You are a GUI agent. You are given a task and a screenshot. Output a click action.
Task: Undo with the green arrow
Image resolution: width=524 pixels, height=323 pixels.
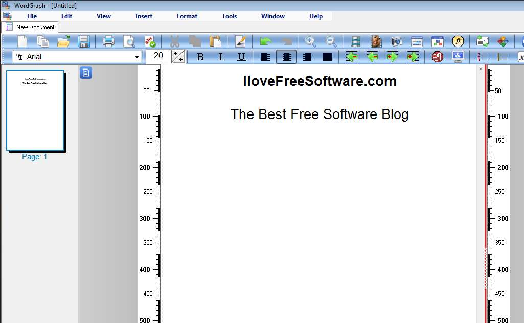[x=266, y=41]
